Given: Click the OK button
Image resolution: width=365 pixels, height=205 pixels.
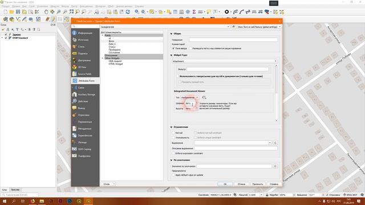Looking at the screenshot, I should tap(225, 184).
